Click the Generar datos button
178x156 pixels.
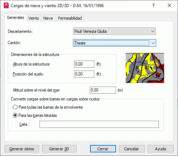[22, 149]
